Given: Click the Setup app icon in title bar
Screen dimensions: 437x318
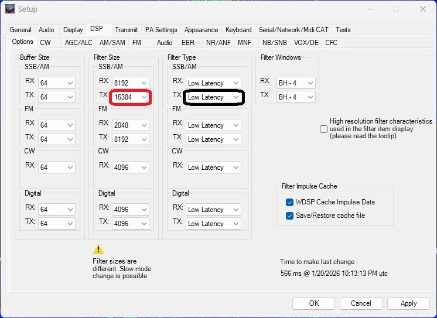Looking at the screenshot, I should tap(9, 9).
